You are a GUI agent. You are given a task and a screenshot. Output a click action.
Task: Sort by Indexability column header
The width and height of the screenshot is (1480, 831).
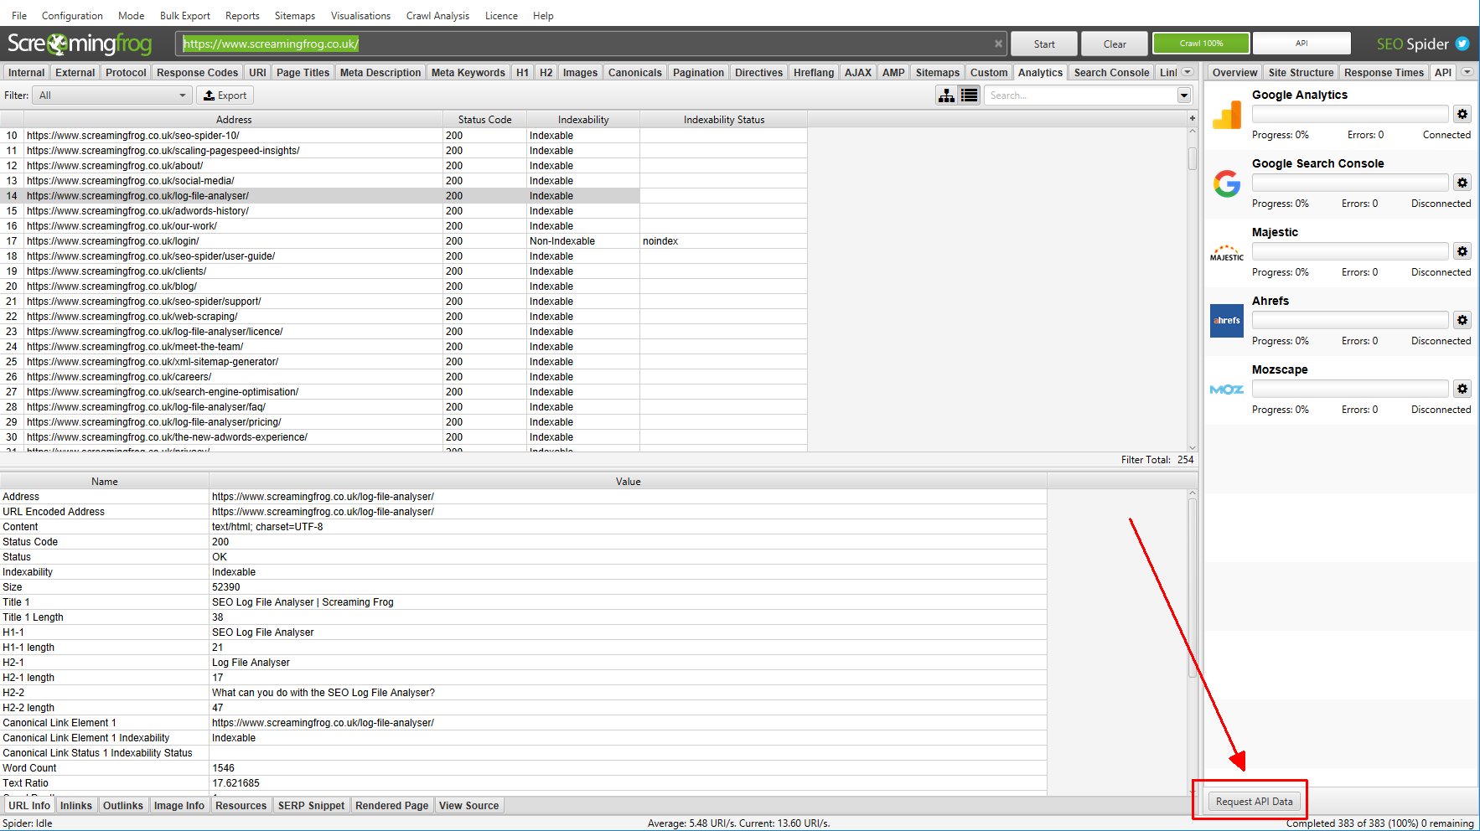[x=583, y=119]
